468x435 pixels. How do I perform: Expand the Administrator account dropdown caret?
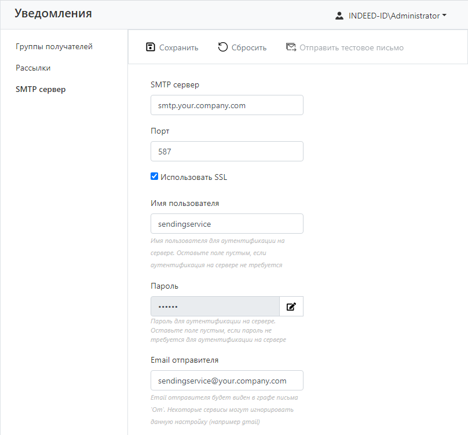[x=444, y=16]
